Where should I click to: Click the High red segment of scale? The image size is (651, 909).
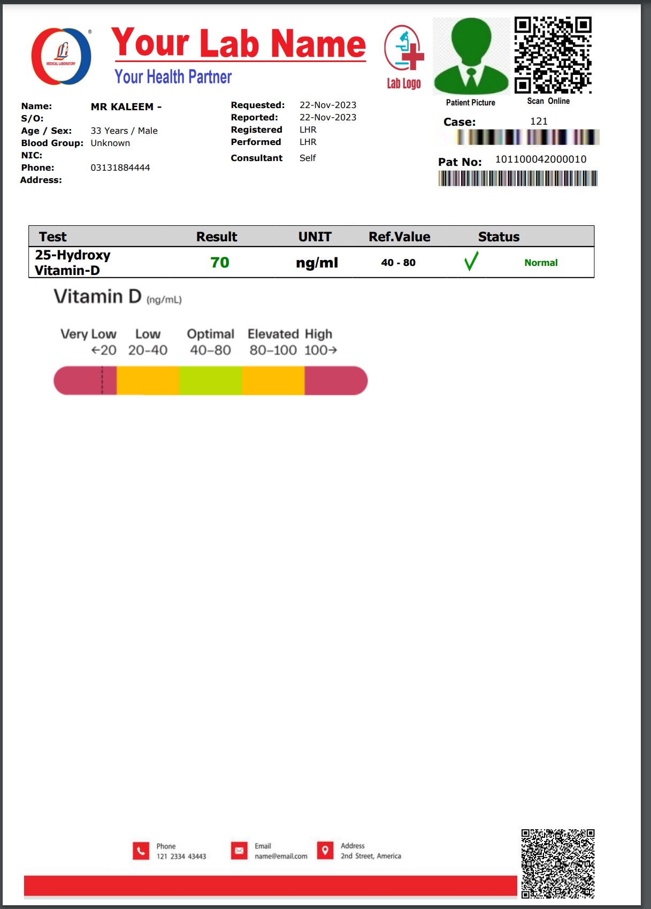point(335,380)
